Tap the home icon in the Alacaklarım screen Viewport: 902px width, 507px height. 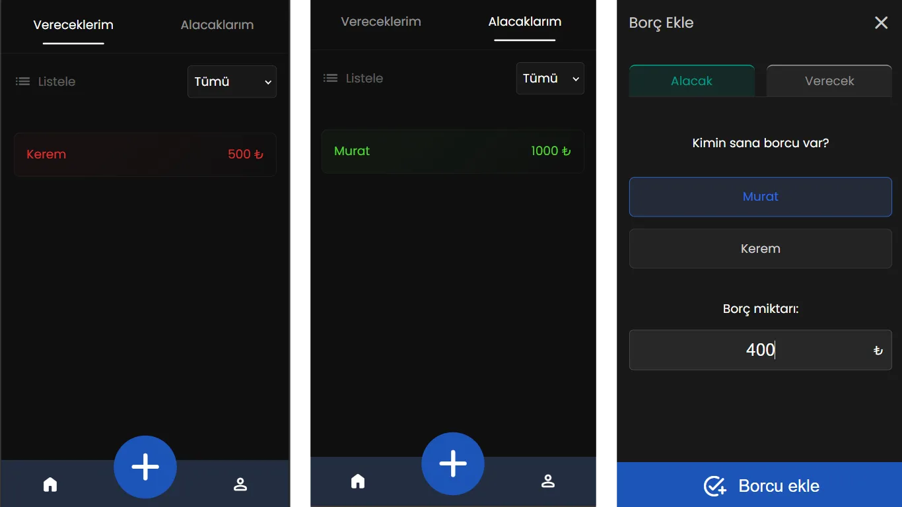click(358, 481)
